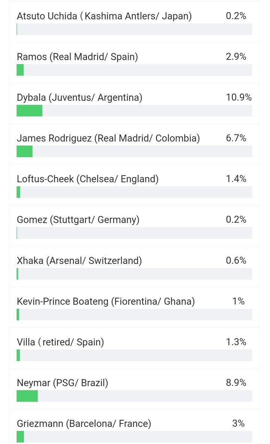Click Griezmann (Barcelona/ France) entry
Viewport: 270px width, 444px height.
point(84,424)
